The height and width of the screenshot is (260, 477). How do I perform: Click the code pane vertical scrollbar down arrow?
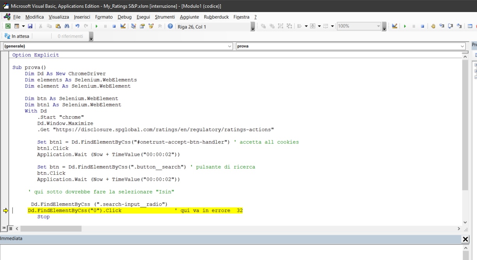(x=465, y=222)
